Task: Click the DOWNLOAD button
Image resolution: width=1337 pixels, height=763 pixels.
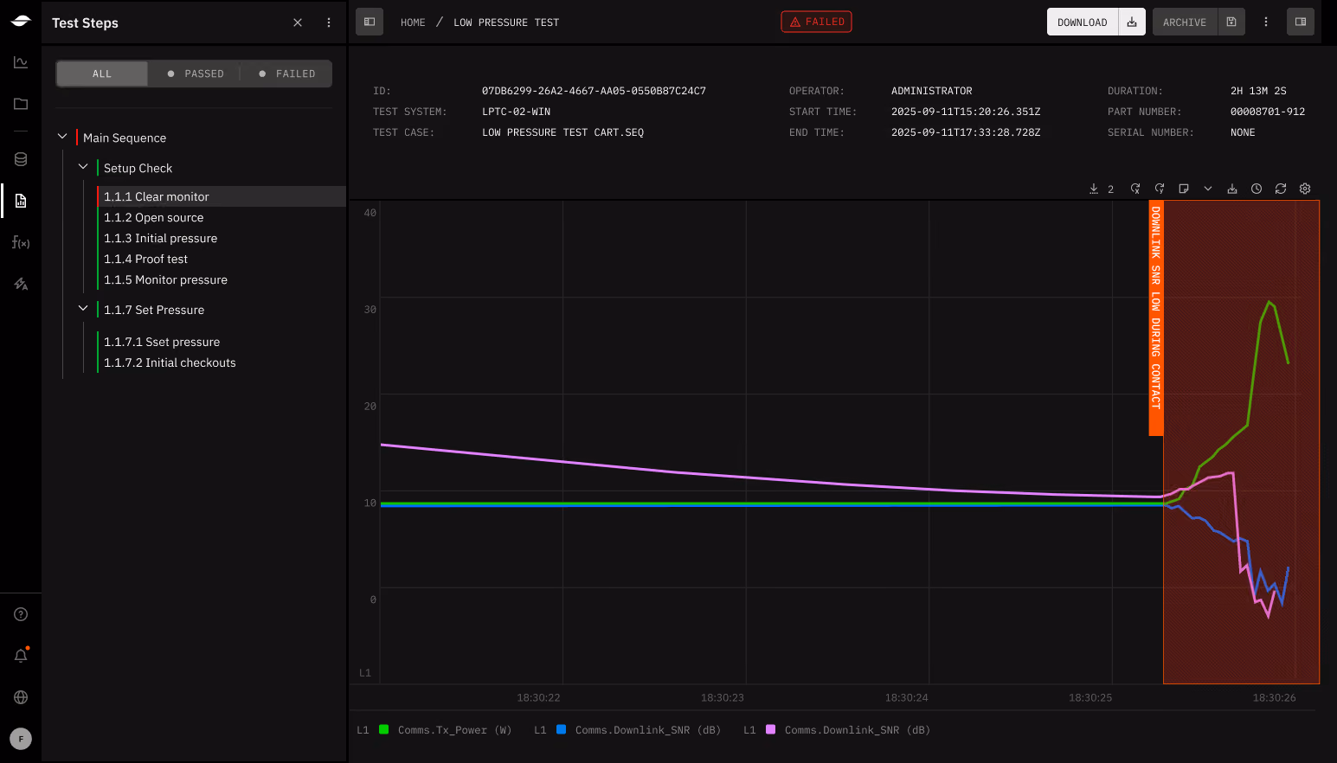Action: click(1083, 22)
